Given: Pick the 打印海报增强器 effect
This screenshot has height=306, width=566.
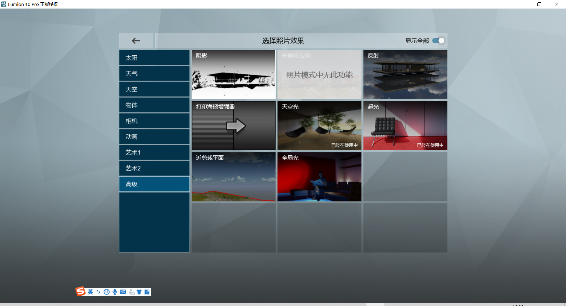Looking at the screenshot, I should 233,126.
